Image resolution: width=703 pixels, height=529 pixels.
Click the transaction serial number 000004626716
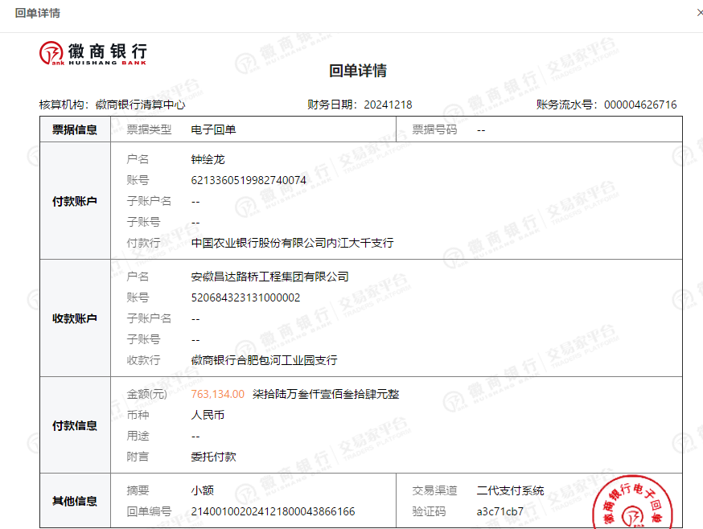tap(639, 105)
